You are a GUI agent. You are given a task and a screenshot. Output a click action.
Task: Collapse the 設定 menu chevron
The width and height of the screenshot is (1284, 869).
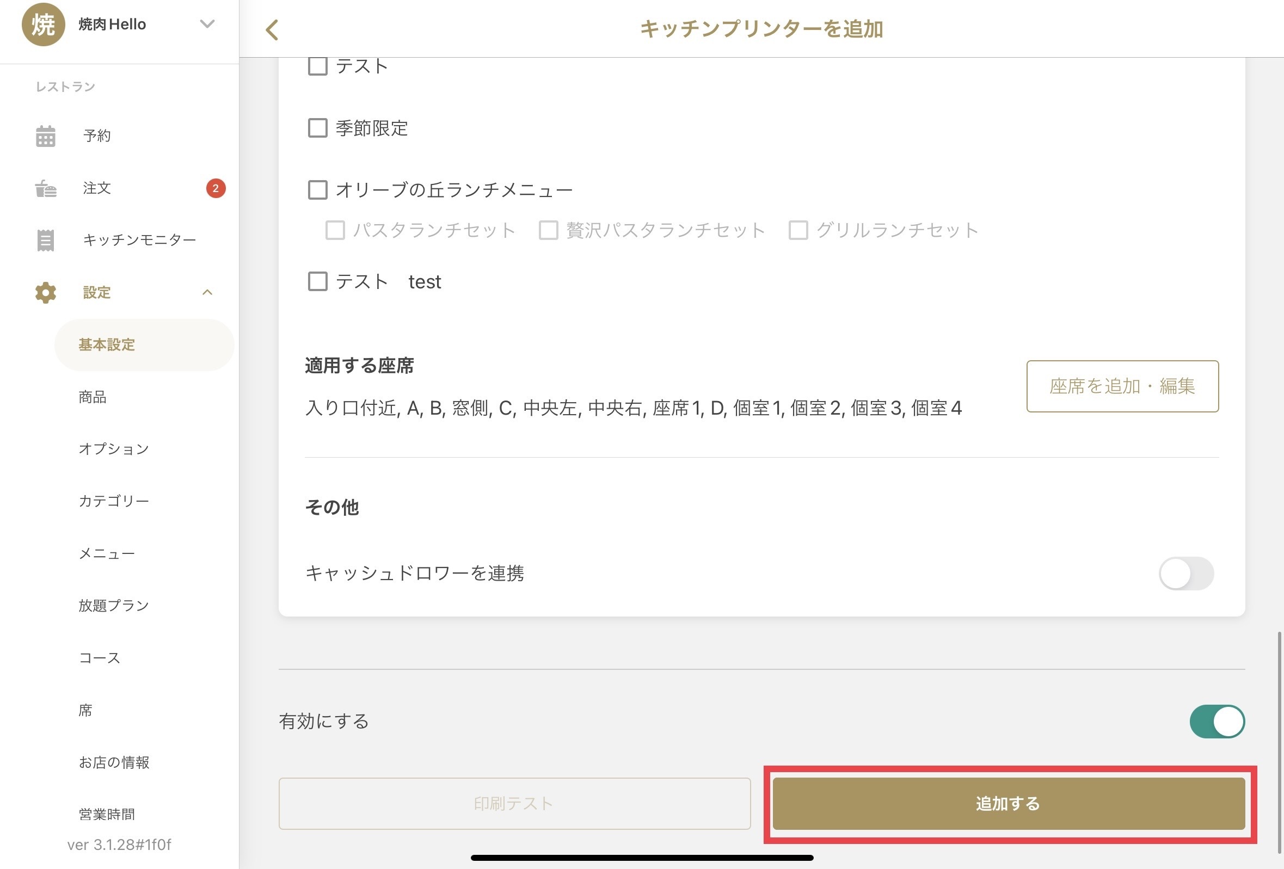pyautogui.click(x=207, y=292)
